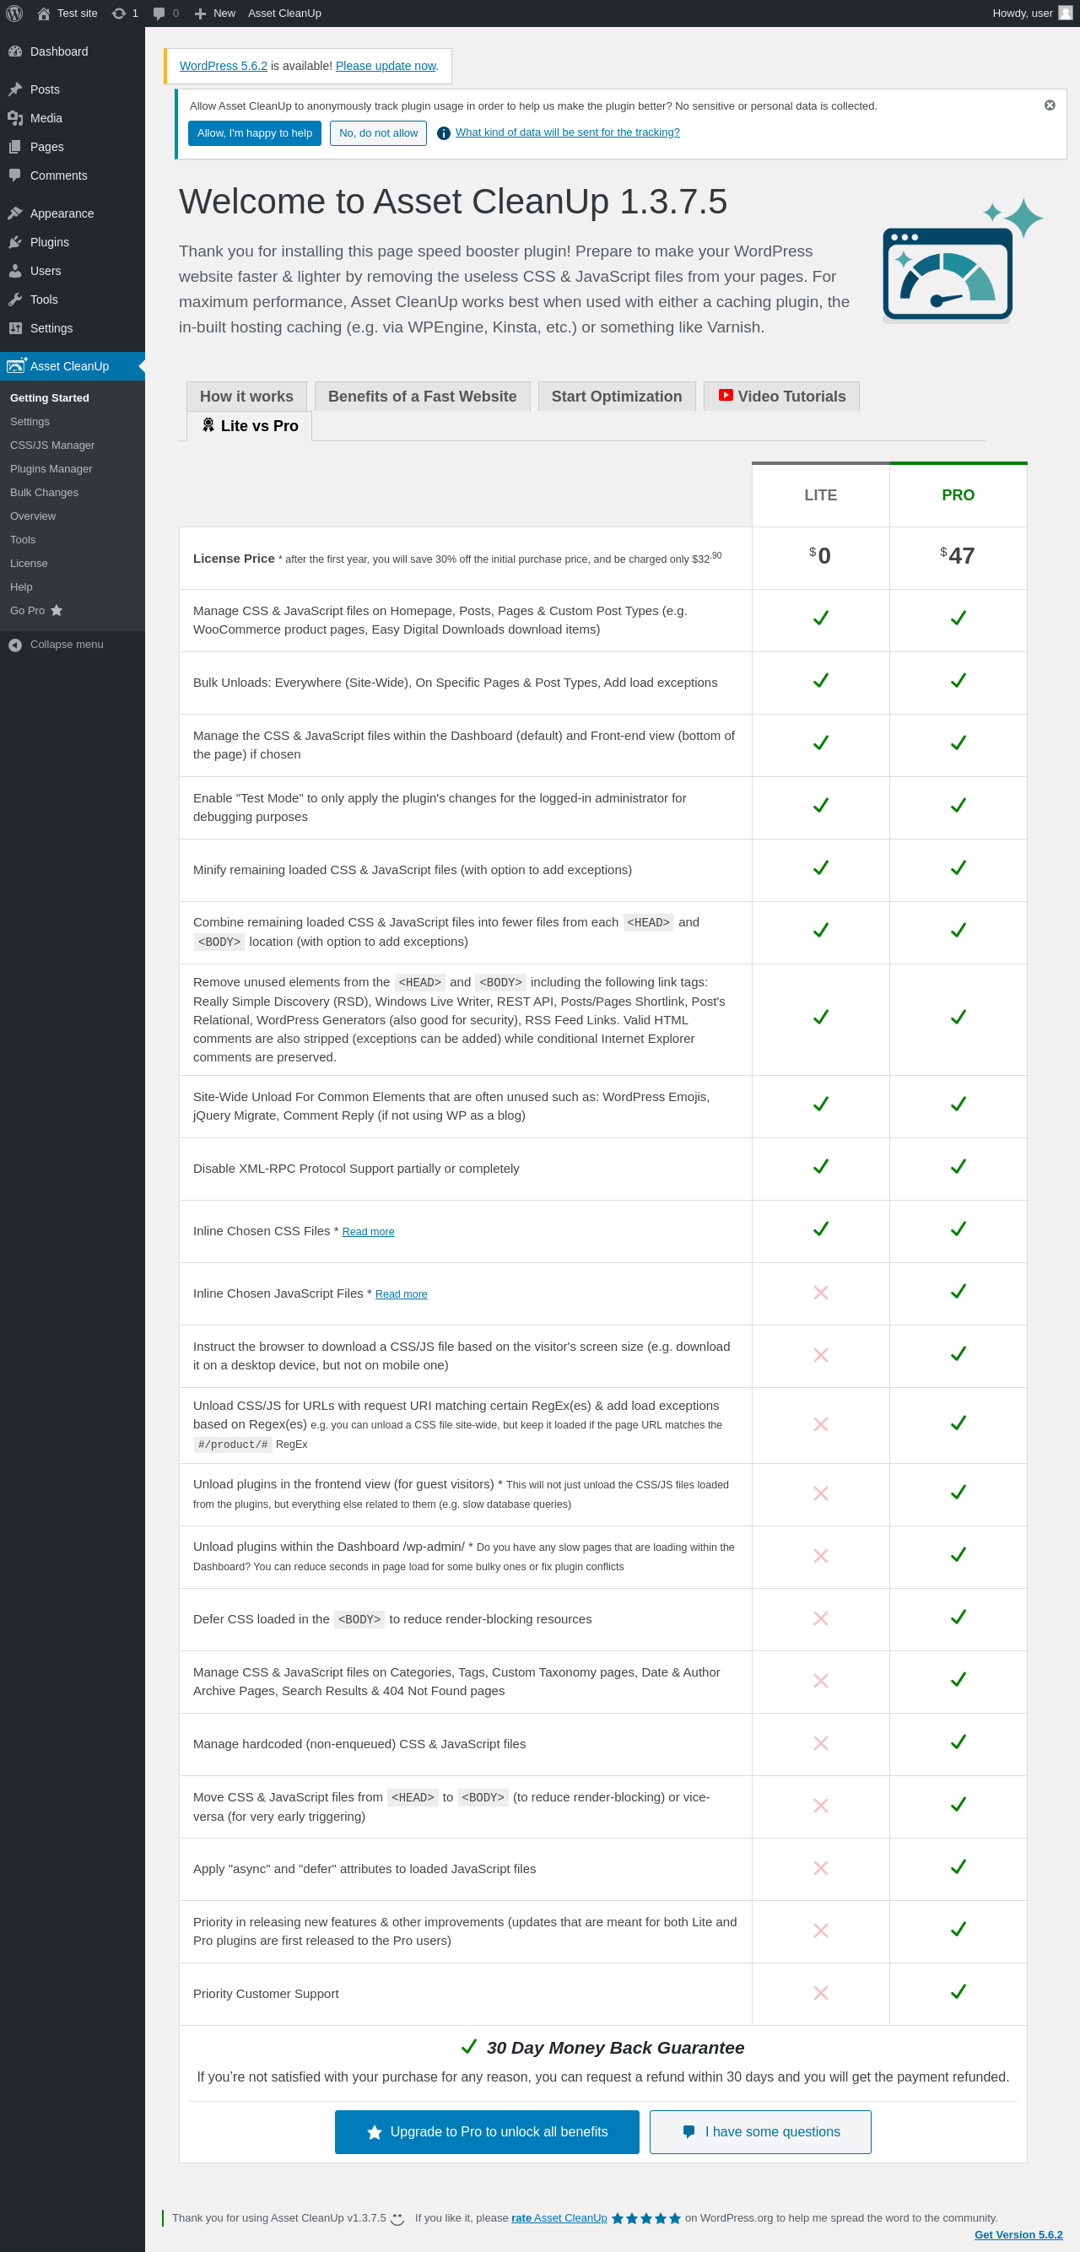The width and height of the screenshot is (1080, 2252).
Task: Click the Dashboard gauge icon
Action: pos(15,51)
